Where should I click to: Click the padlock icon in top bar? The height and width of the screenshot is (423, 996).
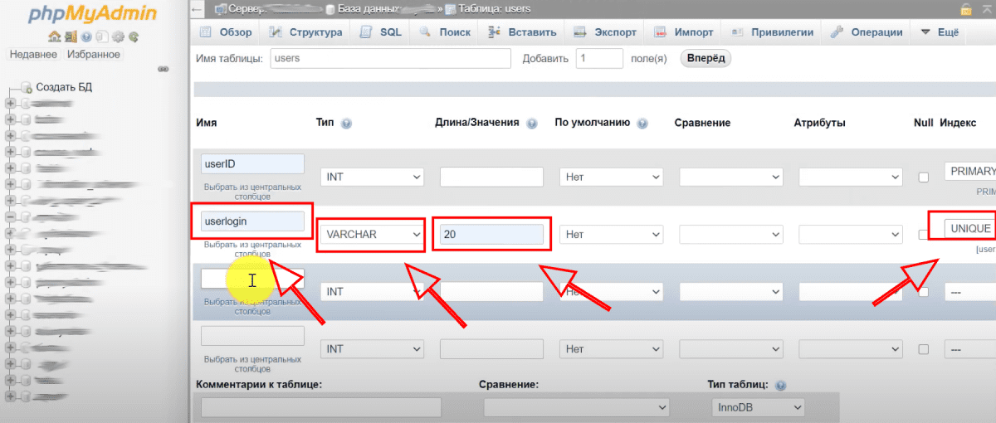(965, 9)
